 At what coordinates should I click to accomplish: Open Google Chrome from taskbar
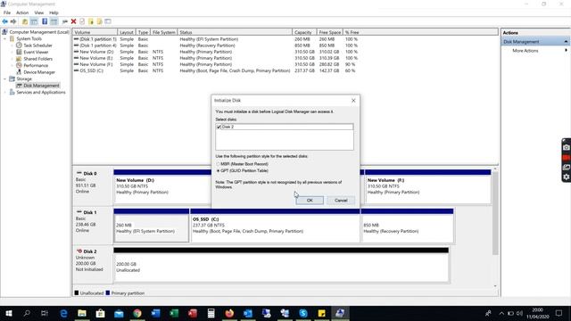(x=137, y=313)
